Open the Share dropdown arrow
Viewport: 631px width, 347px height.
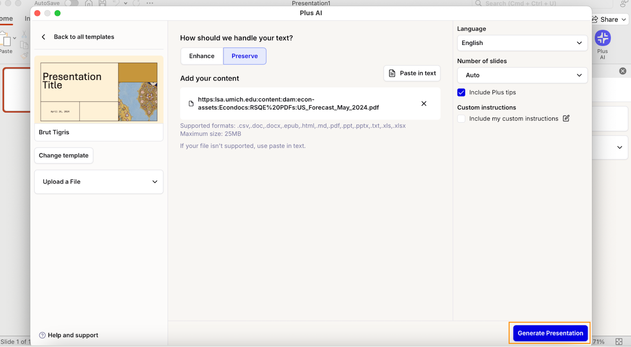[x=624, y=19]
